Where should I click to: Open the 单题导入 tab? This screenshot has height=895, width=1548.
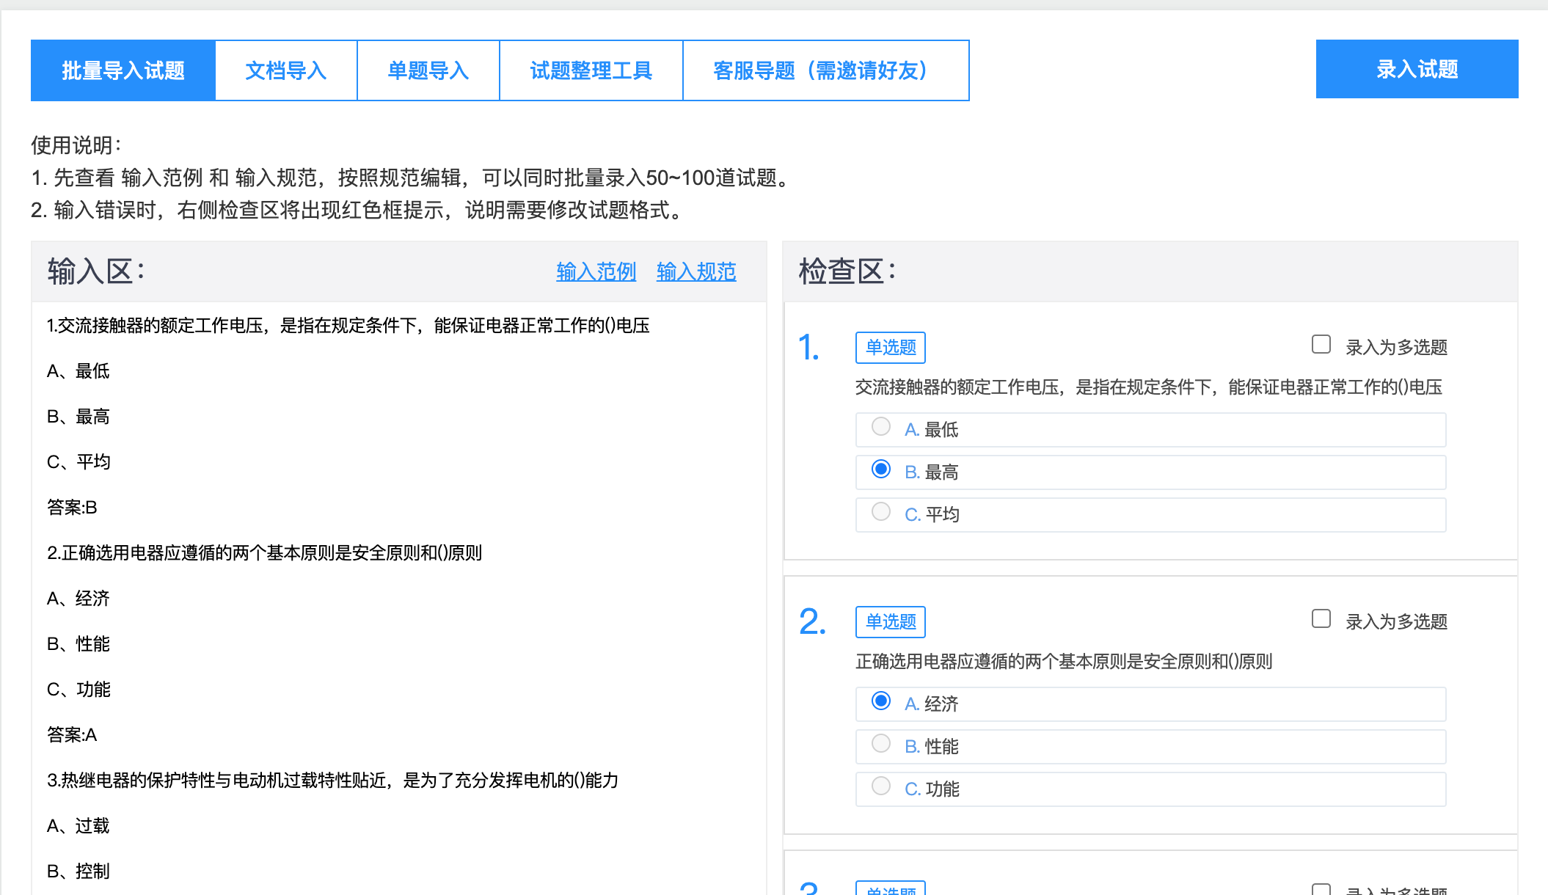point(428,70)
